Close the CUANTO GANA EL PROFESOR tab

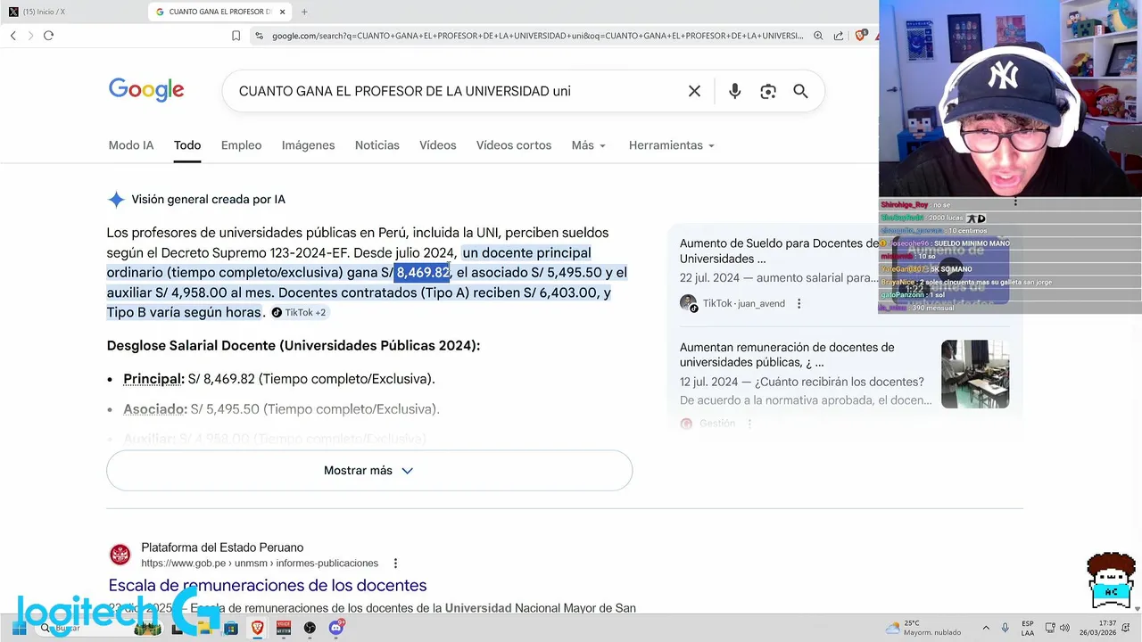tap(283, 12)
